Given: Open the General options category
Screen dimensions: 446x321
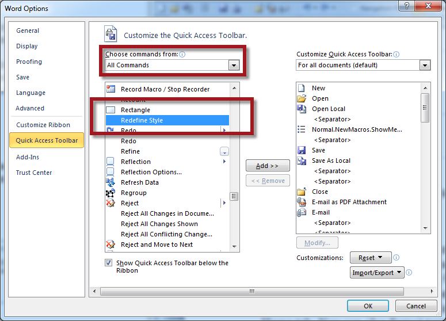Looking at the screenshot, I should pyautogui.click(x=28, y=30).
